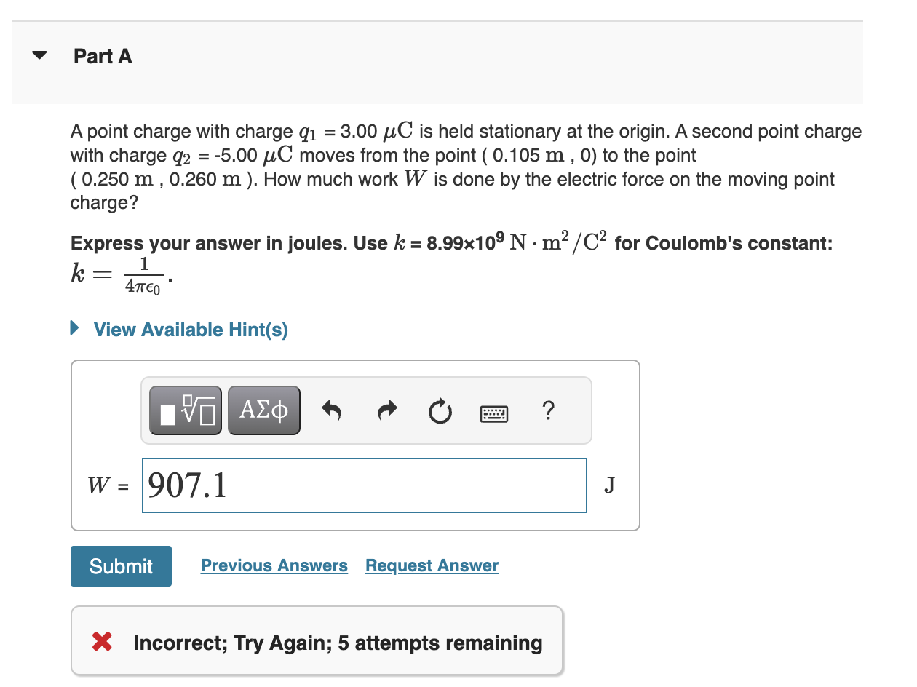Click the redo arrow in the equation toolbar

386,410
